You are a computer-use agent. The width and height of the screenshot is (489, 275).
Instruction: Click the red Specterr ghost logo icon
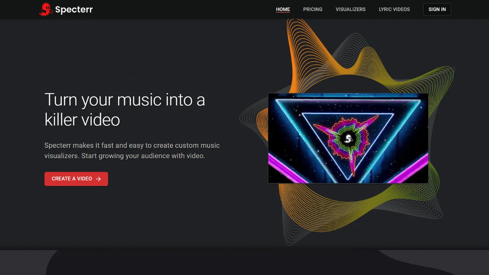click(45, 9)
